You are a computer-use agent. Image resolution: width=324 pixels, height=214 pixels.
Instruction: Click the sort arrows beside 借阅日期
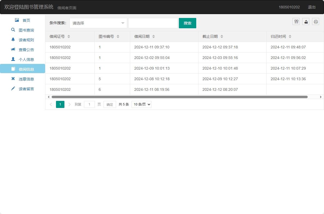154,36
